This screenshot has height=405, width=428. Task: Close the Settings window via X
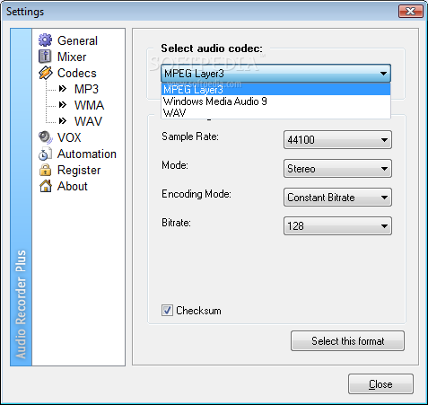pos(411,12)
